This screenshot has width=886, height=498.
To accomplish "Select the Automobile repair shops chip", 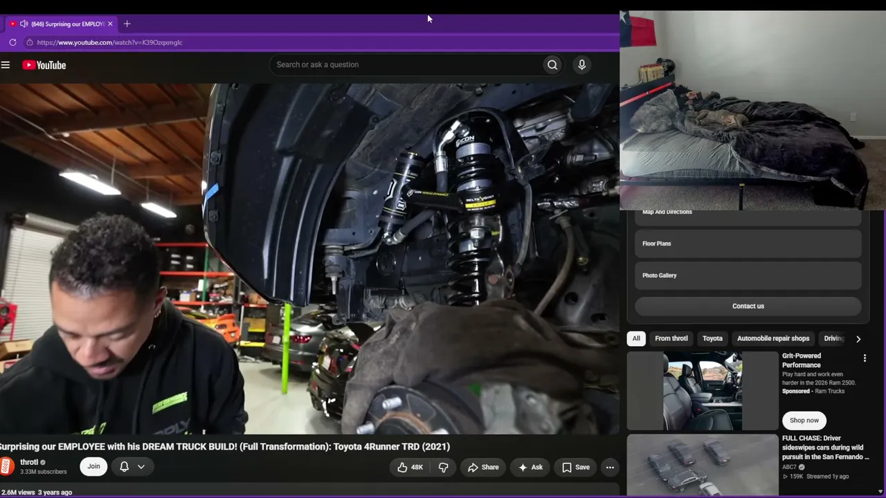I will pos(773,339).
